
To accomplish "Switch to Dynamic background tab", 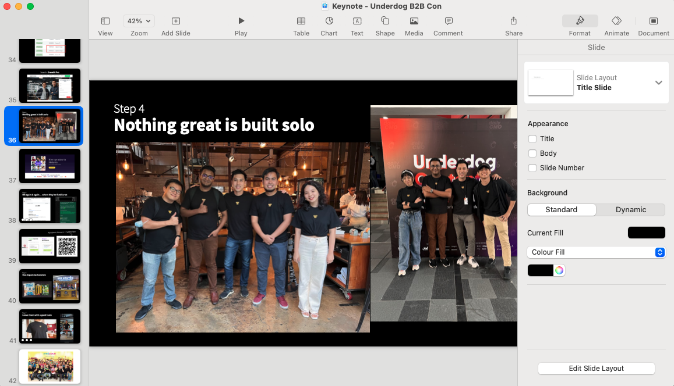I will (x=630, y=210).
